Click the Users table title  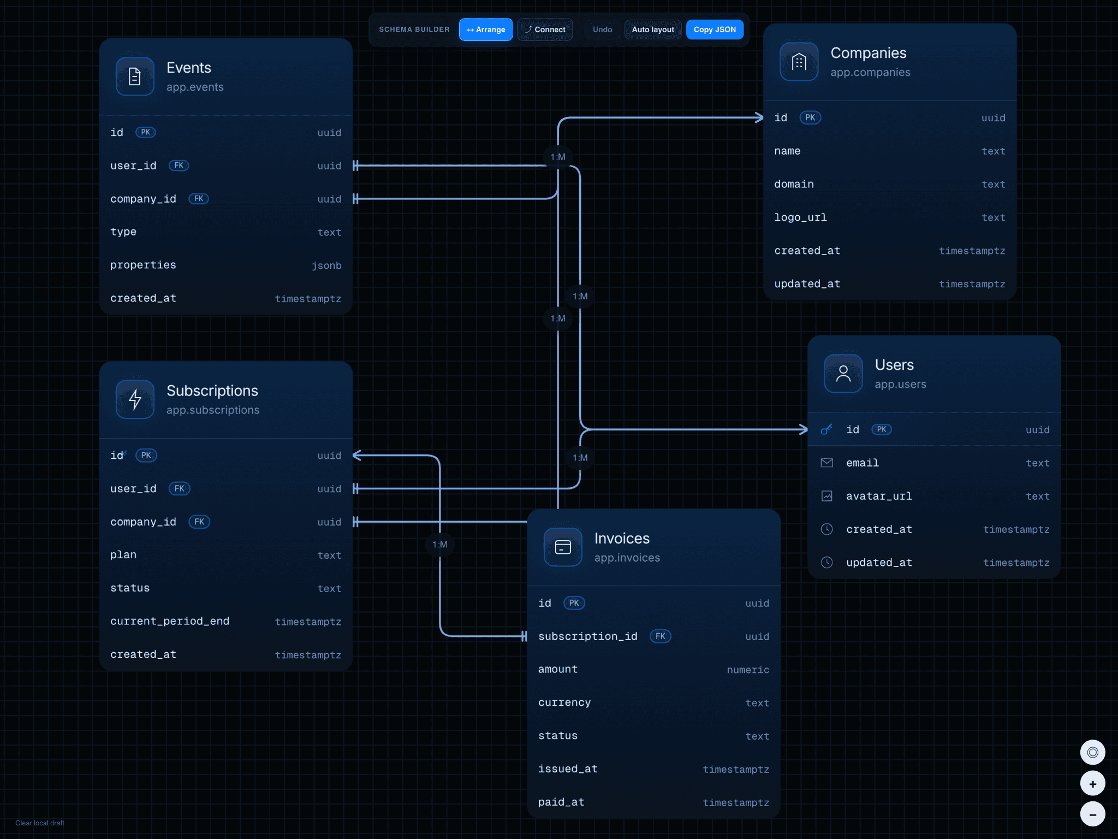coord(894,365)
